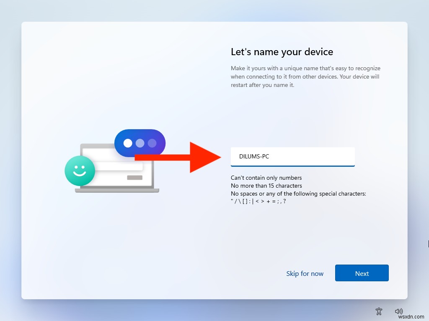Click the device naming instruction paragraph
Image resolution: width=429 pixels, height=321 pixels.
[x=305, y=76]
